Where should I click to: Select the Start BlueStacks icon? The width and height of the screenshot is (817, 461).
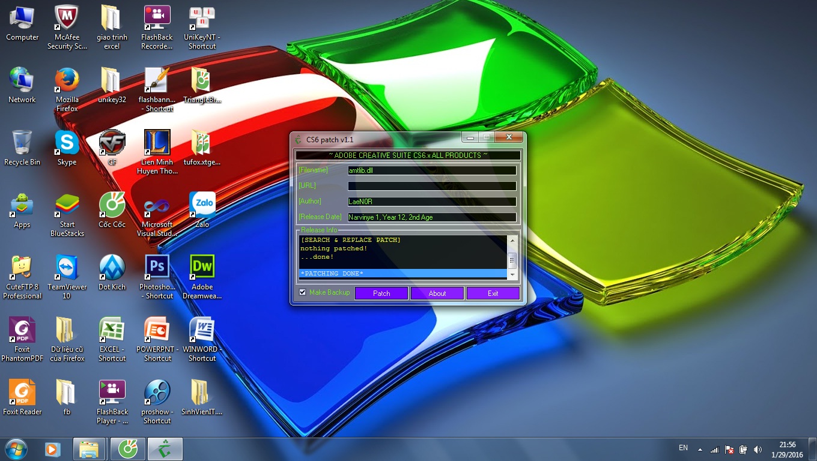(67, 215)
